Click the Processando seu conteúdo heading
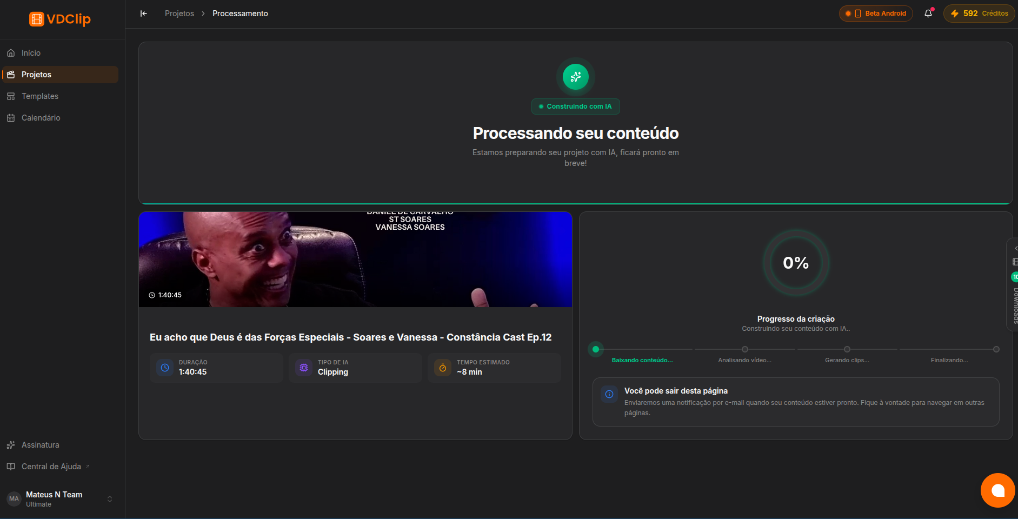Screen dimensions: 1018x519 (576, 133)
